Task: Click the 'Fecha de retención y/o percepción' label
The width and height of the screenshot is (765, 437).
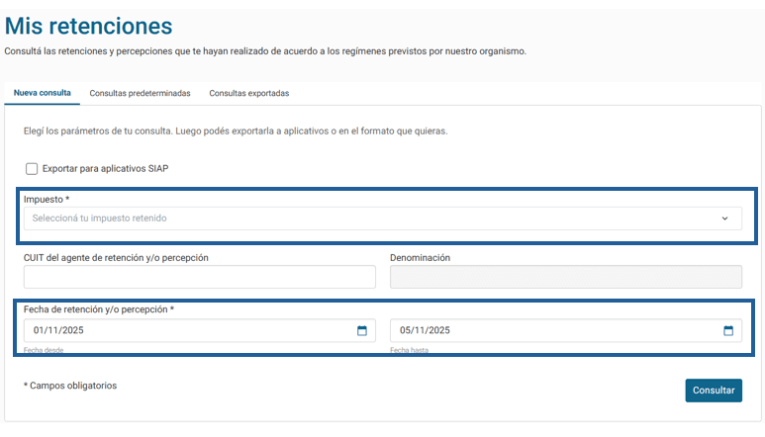Action: 98,309
